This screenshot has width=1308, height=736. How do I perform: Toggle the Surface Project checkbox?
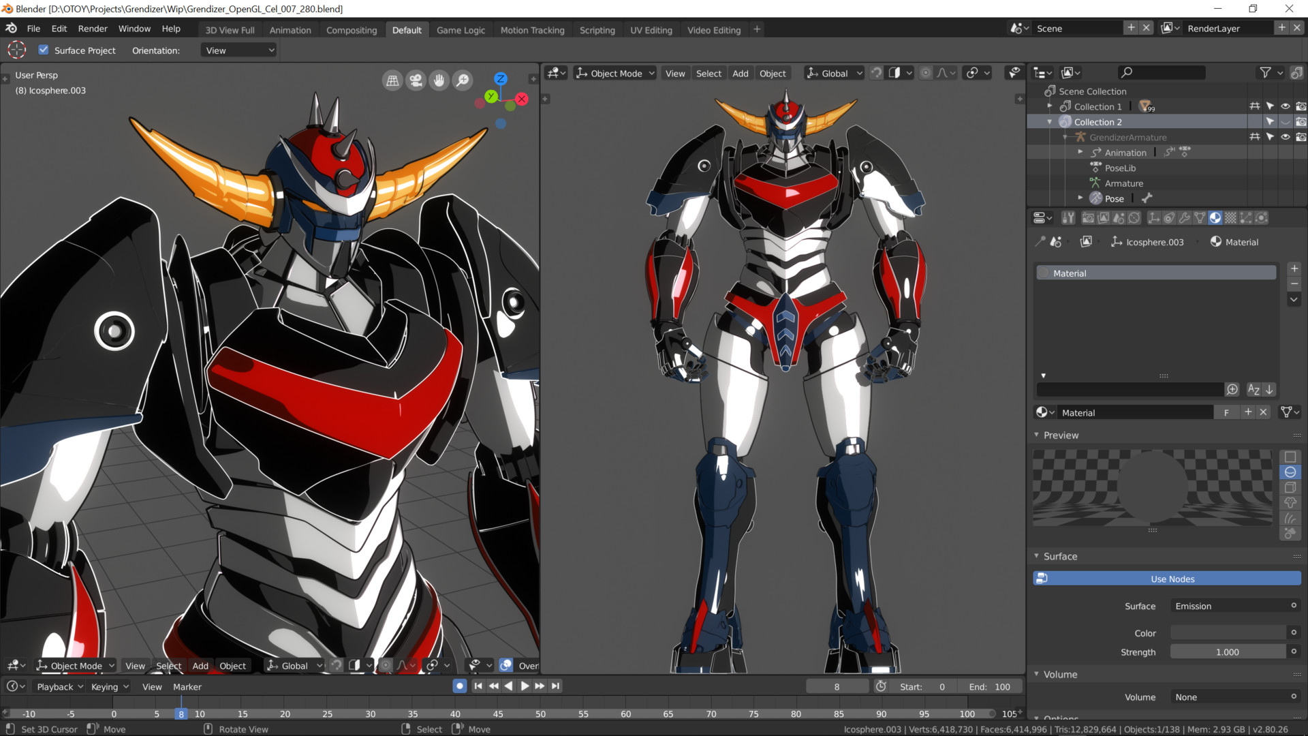click(44, 50)
